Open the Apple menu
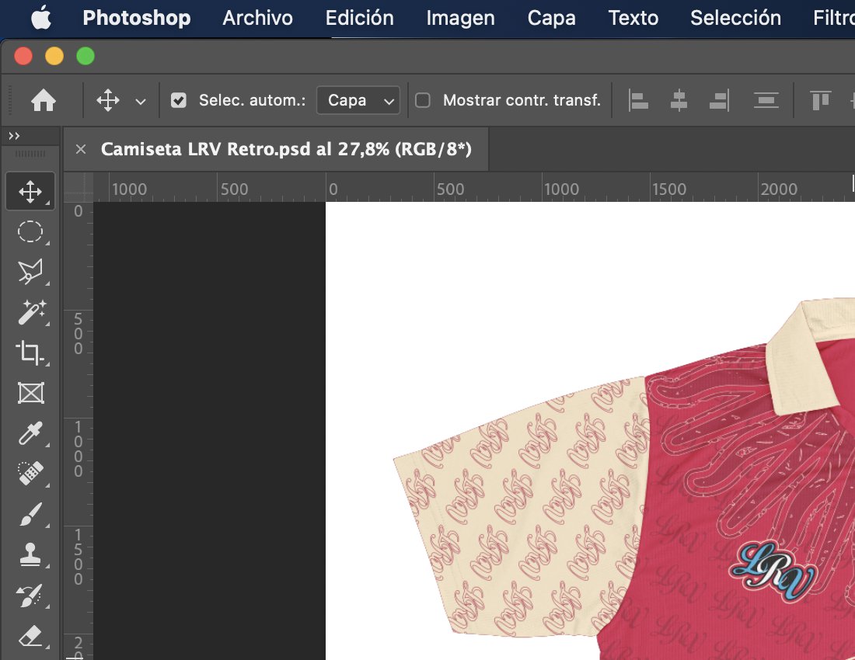The height and width of the screenshot is (660, 855). point(41,18)
